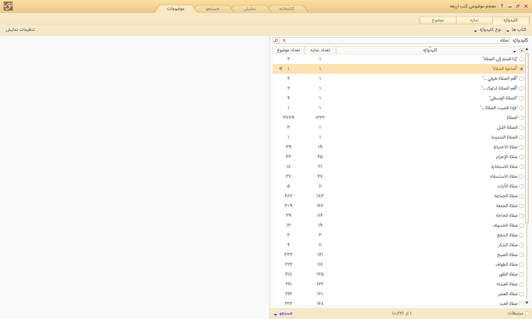This screenshot has height=319, width=532.
Task: Sort by the تعداد موضوع column header
Action: coord(288,50)
